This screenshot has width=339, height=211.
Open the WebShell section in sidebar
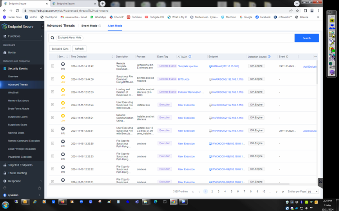tap(13, 93)
